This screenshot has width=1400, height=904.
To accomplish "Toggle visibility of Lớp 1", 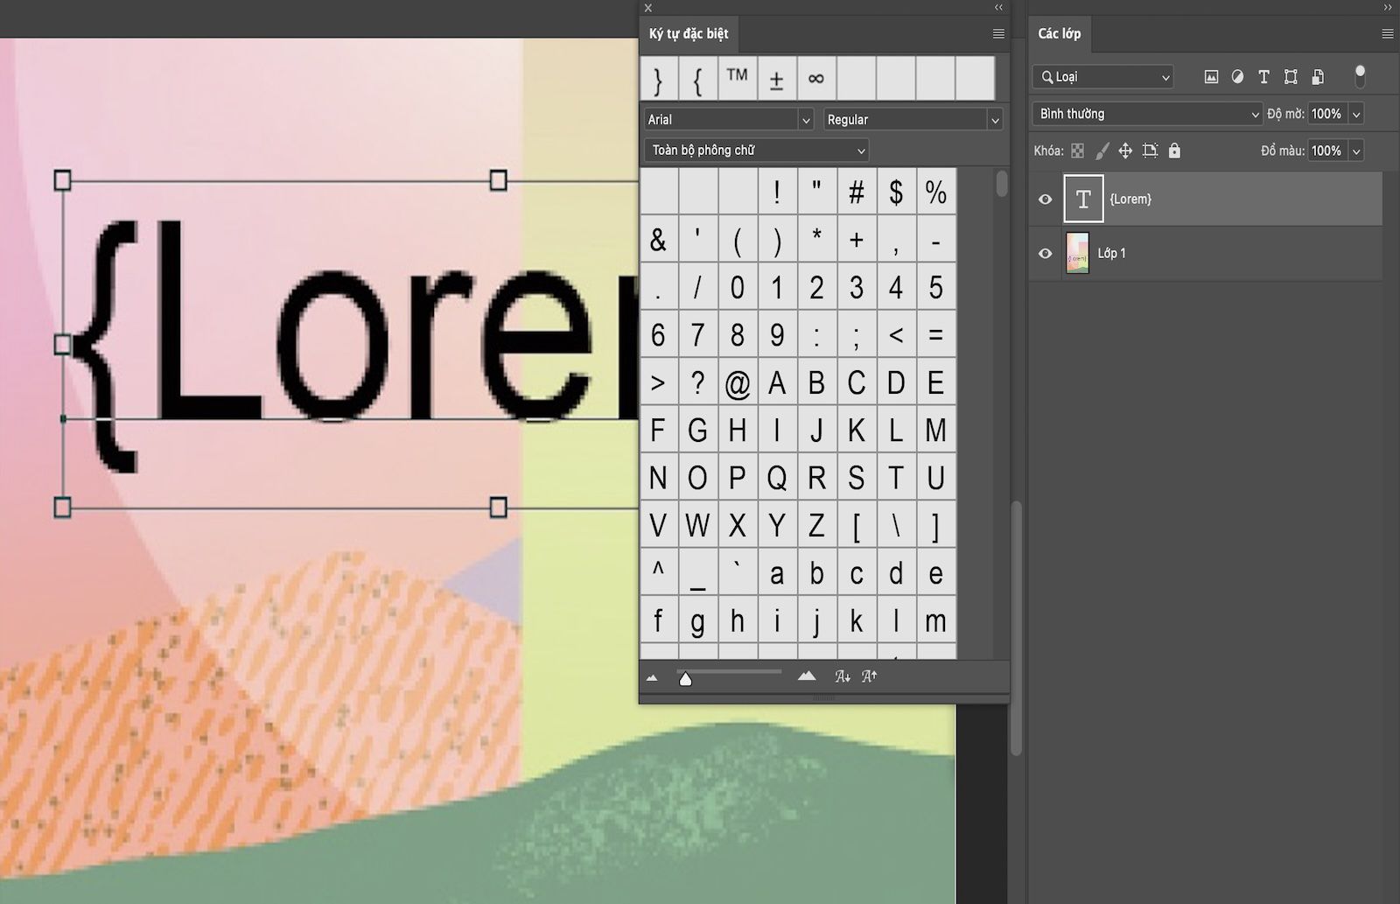I will pyautogui.click(x=1045, y=253).
